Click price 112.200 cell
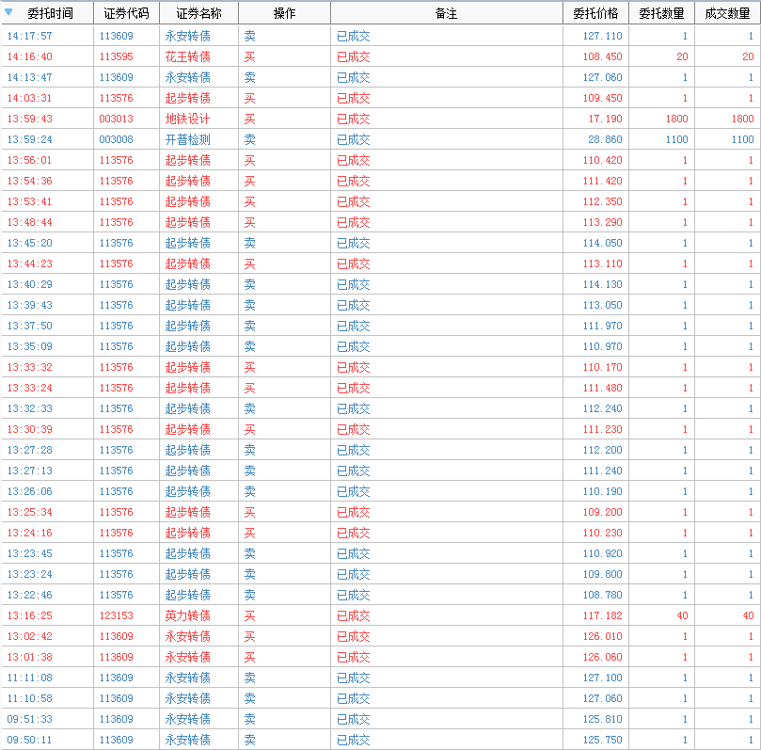 [x=602, y=450]
